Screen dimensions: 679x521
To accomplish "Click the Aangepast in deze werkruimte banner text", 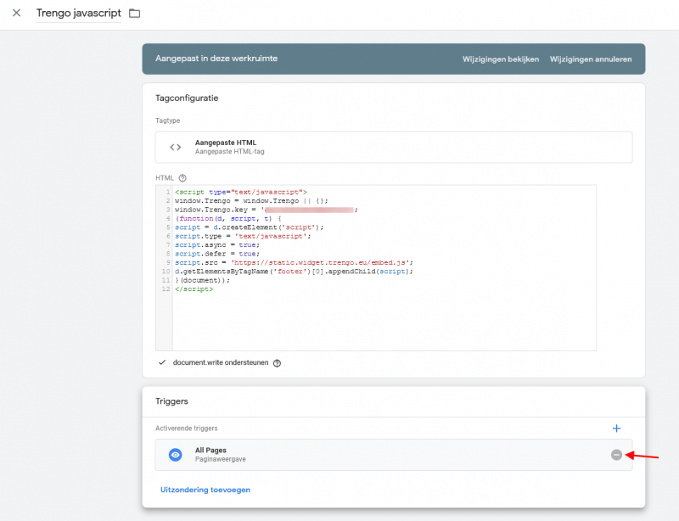I will pyautogui.click(x=216, y=59).
